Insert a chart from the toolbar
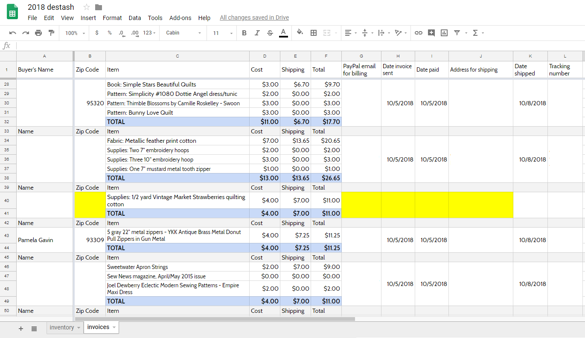 444,33
